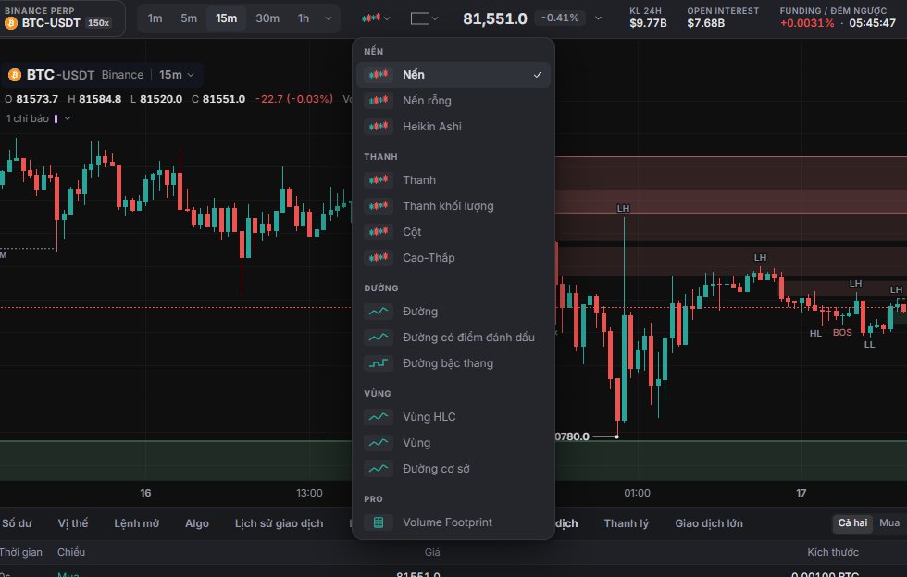Switch trade filter to Cả hai
907x577 pixels.
(x=852, y=522)
